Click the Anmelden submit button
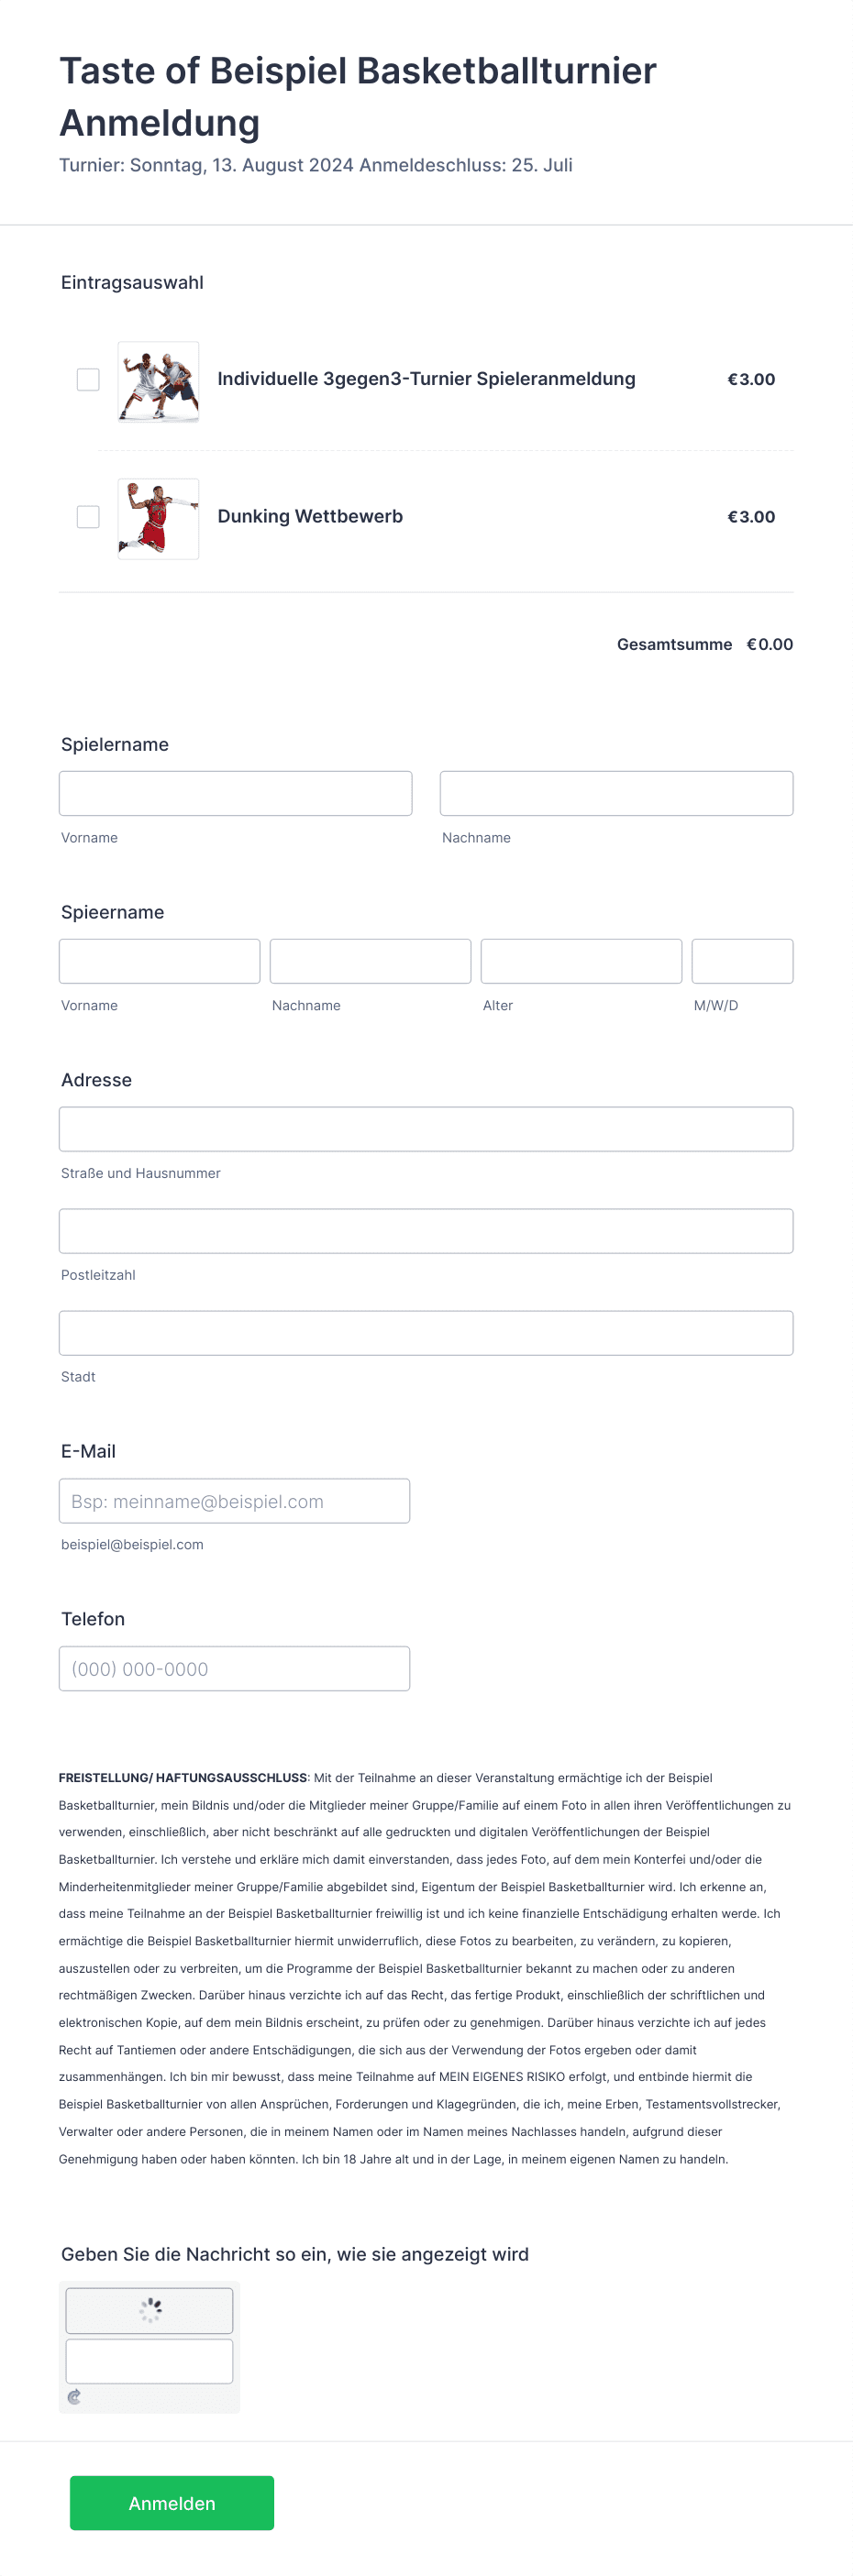 pos(172,2503)
